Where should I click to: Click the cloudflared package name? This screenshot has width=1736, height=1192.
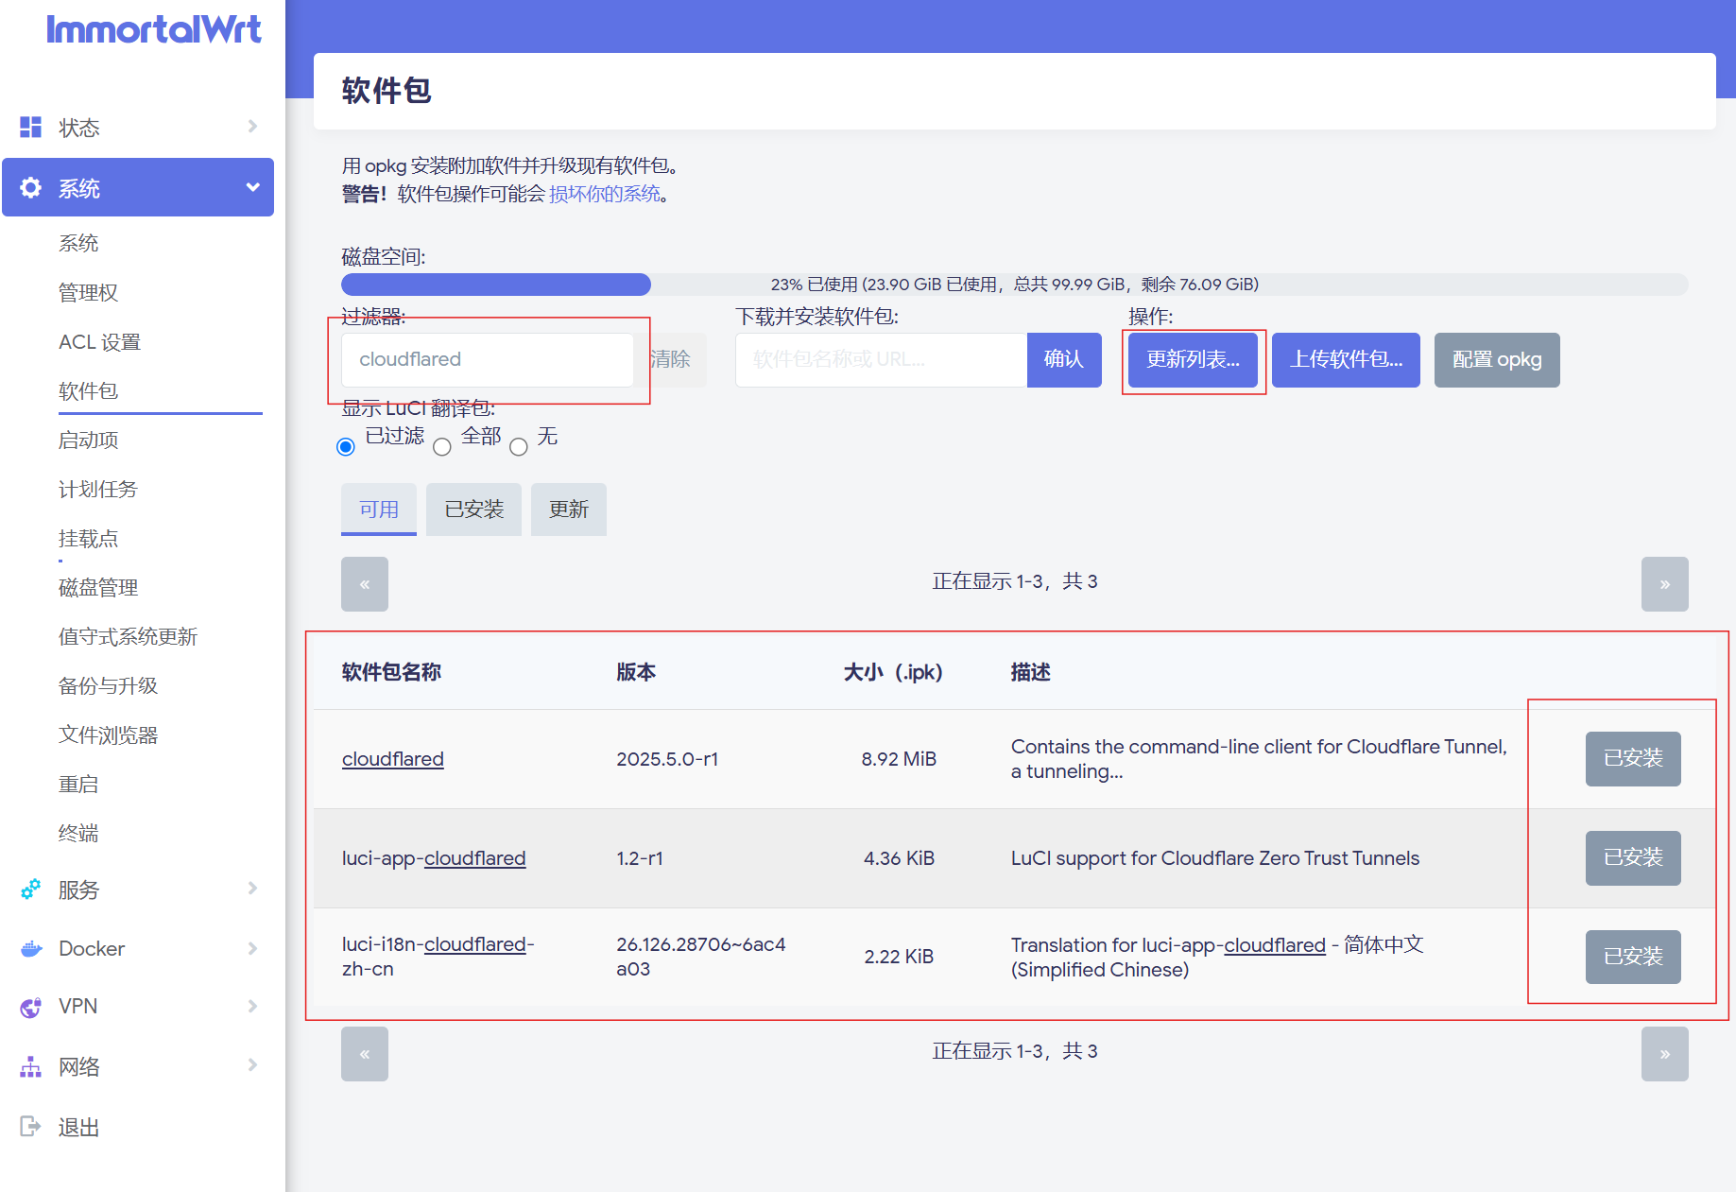tap(393, 759)
